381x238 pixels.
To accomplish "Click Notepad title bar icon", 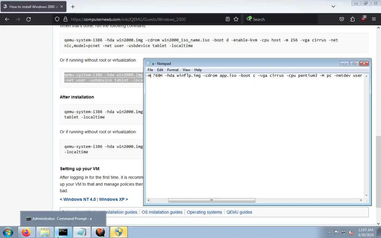I will pos(149,63).
